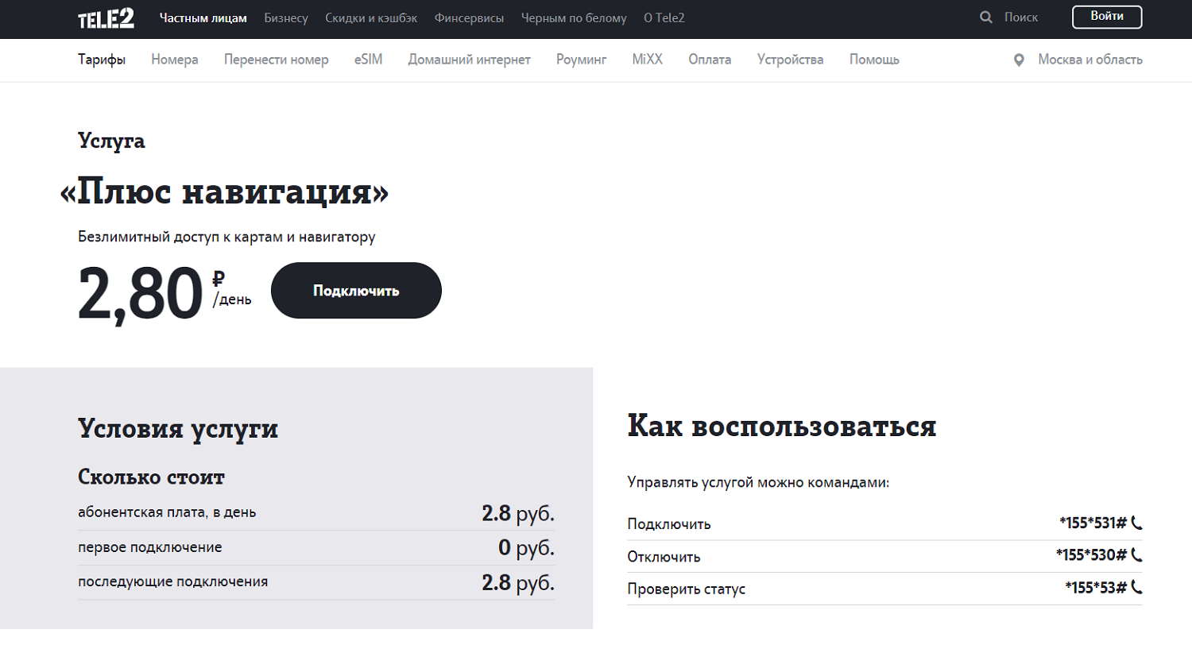The width and height of the screenshot is (1192, 645).
Task: Select the Тарифы tab
Action: (x=102, y=60)
